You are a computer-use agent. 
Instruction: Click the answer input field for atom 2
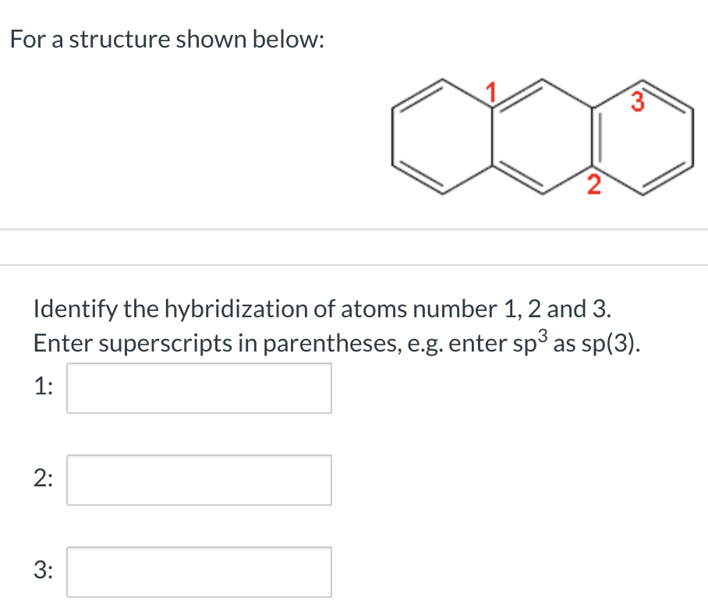pos(198,480)
